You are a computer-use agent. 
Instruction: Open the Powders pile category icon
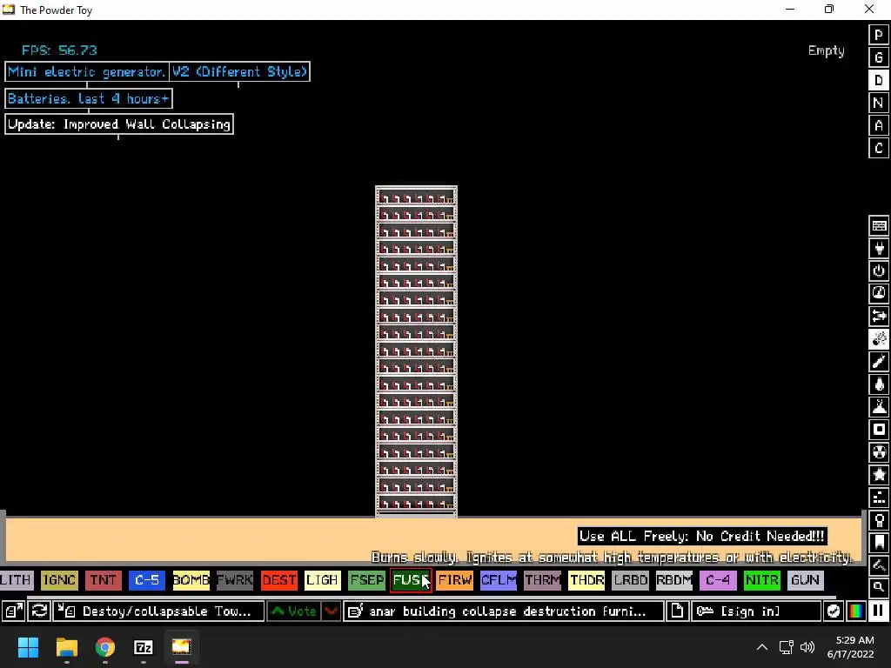coord(879,407)
